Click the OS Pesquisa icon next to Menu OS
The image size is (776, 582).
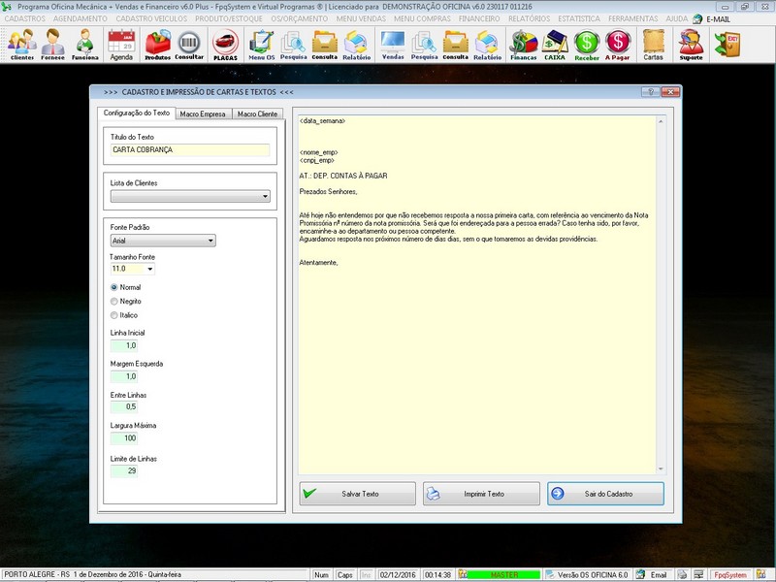[293, 45]
